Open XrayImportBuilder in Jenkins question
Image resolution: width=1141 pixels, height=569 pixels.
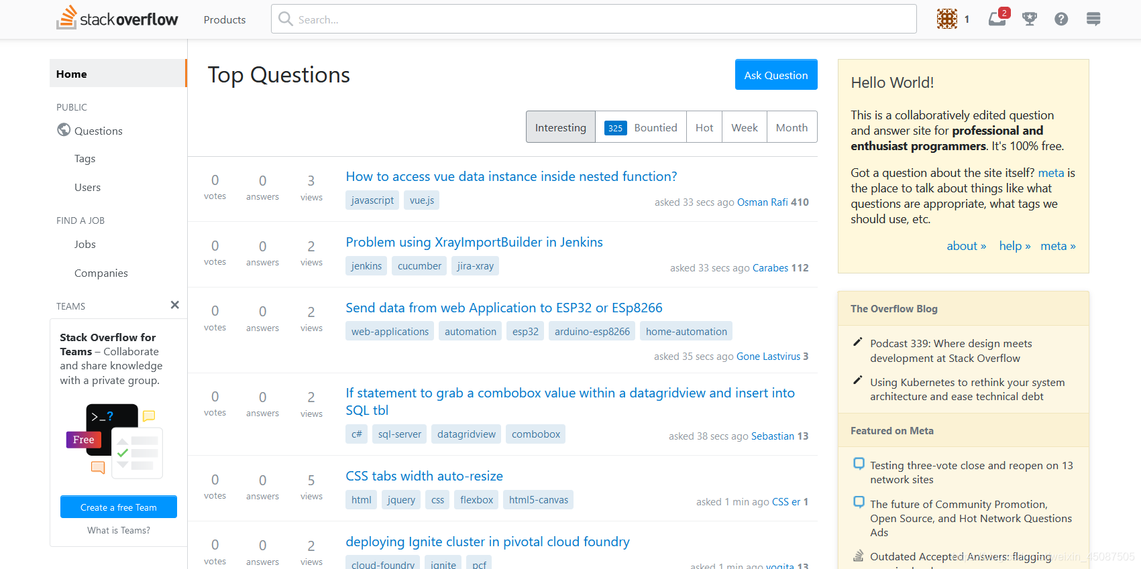[474, 242]
